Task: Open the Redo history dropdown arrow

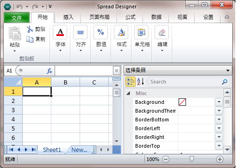Action: coord(43,6)
